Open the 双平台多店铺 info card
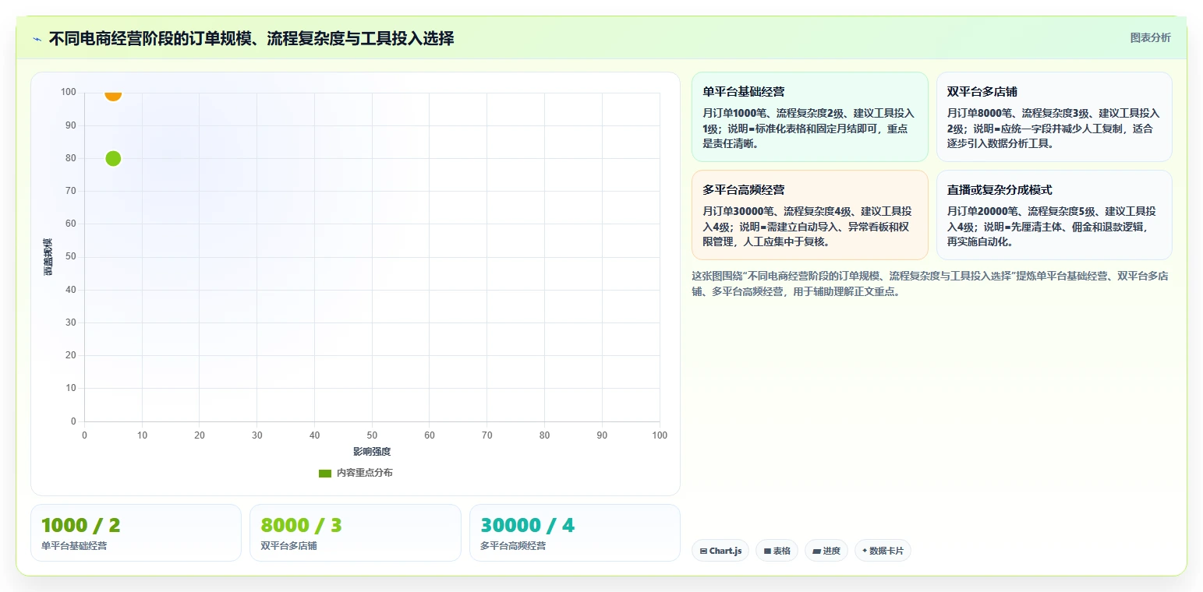The image size is (1203, 592). pos(1054,117)
